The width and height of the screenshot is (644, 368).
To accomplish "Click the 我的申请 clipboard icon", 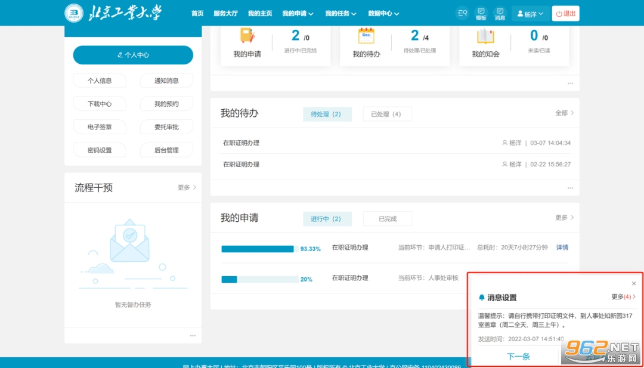I will [247, 36].
